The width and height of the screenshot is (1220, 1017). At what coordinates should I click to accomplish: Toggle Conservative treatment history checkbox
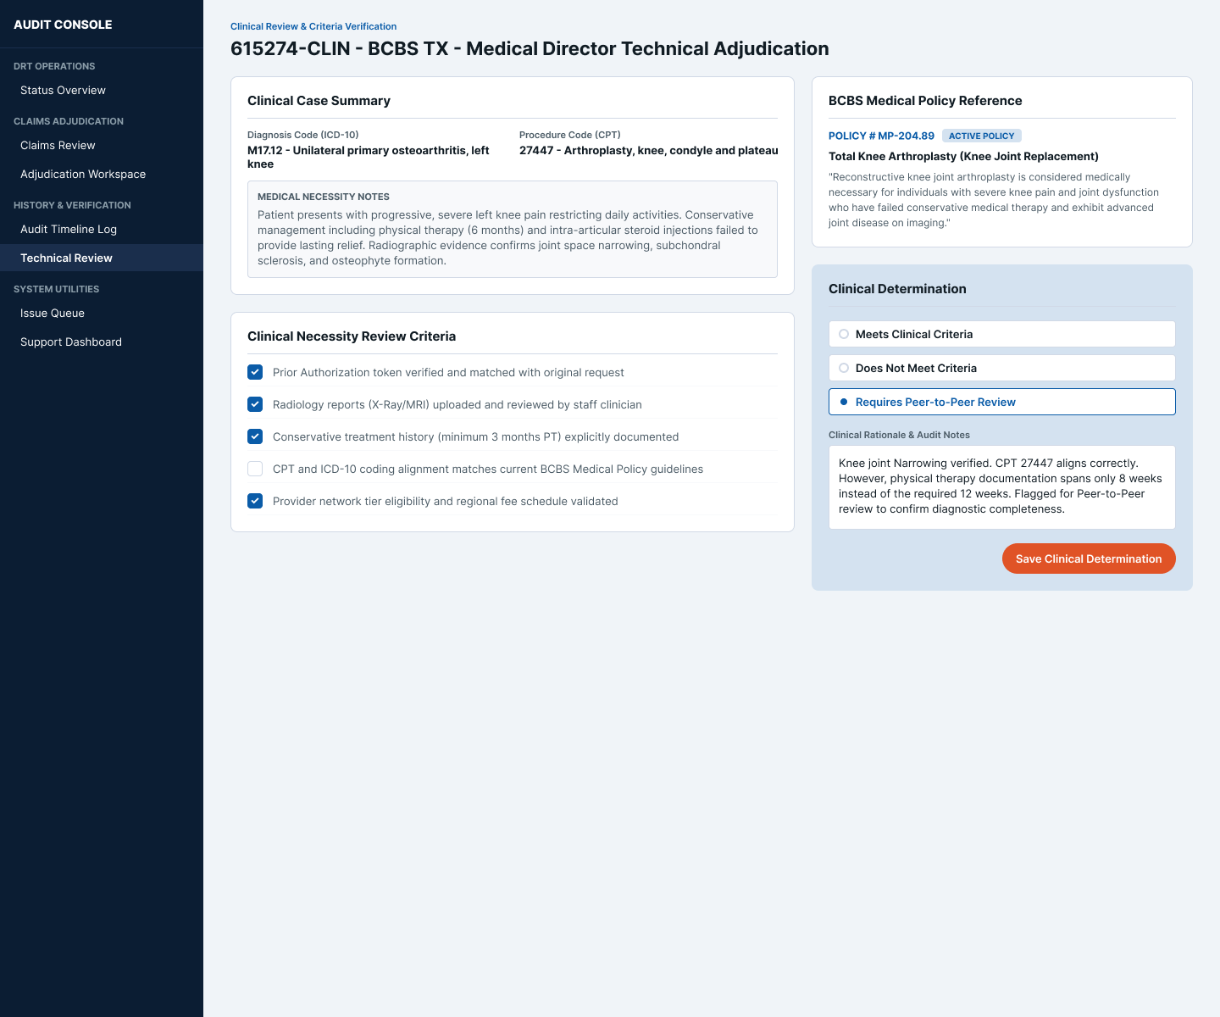pyautogui.click(x=255, y=436)
